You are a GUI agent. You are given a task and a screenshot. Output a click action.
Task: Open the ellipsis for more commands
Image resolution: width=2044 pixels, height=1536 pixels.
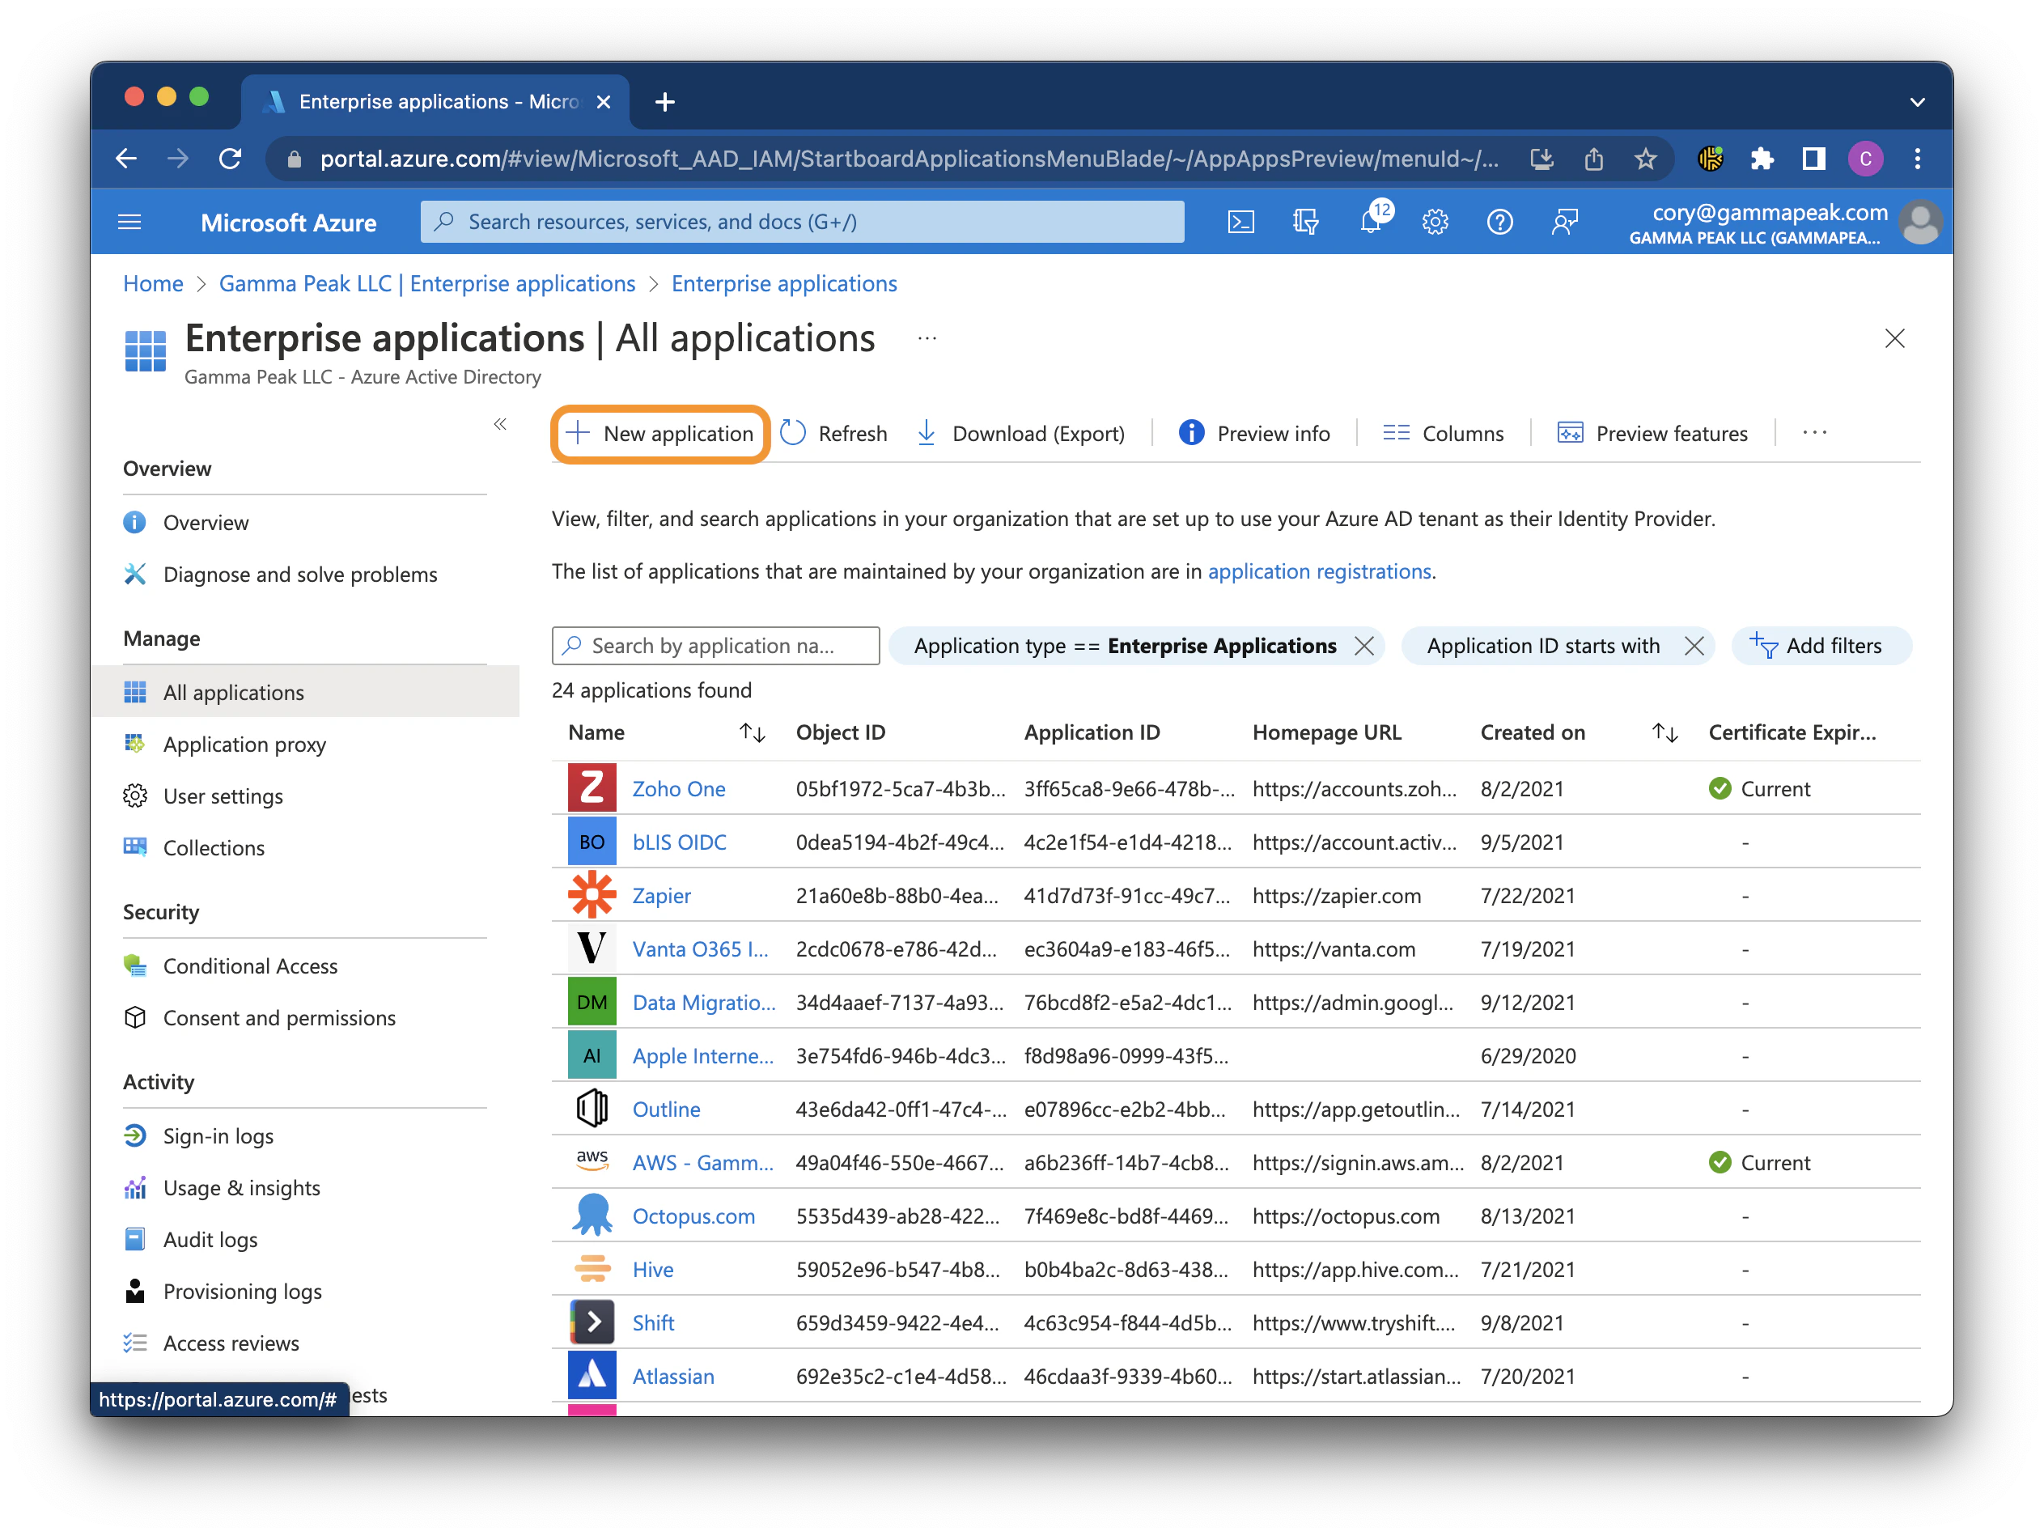point(1814,431)
